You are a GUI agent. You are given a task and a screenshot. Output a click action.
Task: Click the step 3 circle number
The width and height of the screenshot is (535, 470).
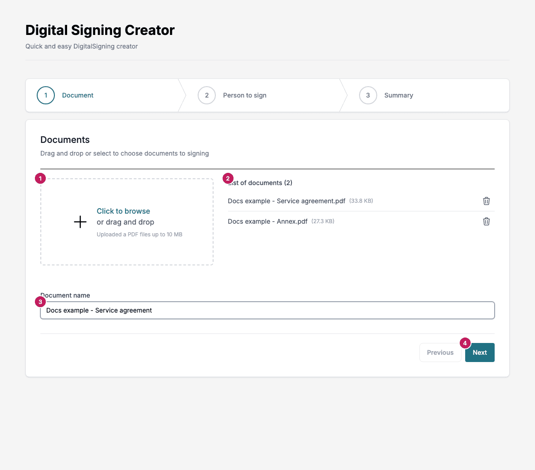pyautogui.click(x=368, y=95)
